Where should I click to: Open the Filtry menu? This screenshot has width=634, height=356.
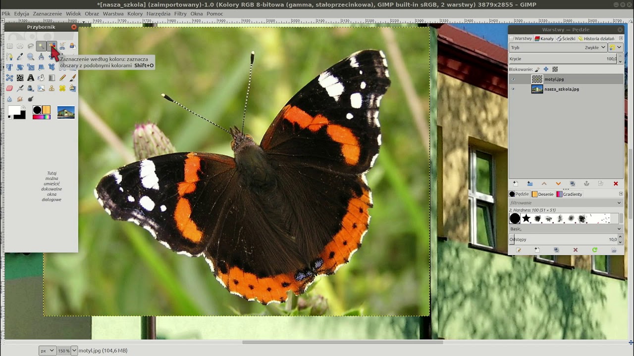[180, 14]
